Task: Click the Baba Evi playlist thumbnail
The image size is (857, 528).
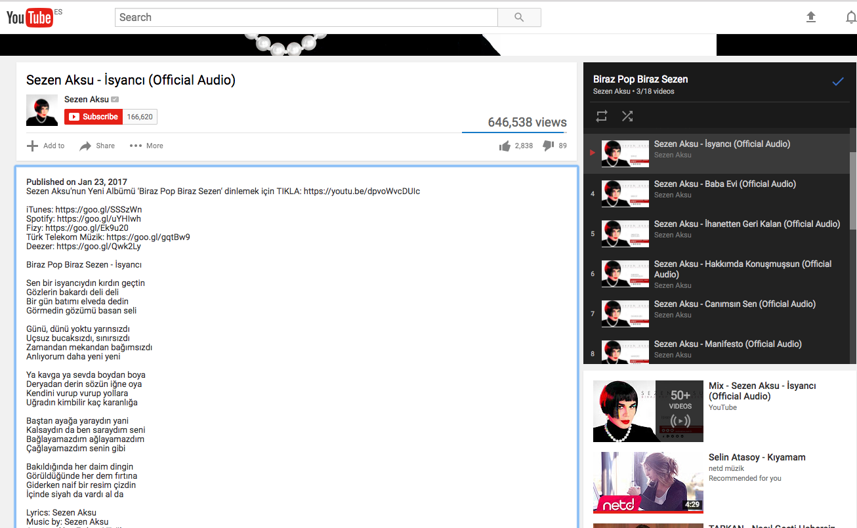Action: coord(625,193)
